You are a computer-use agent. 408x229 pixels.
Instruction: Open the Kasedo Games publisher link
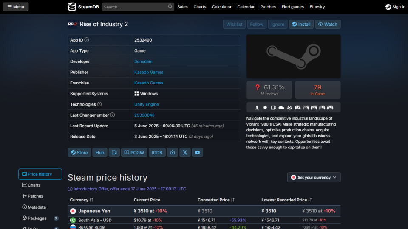pos(149,72)
